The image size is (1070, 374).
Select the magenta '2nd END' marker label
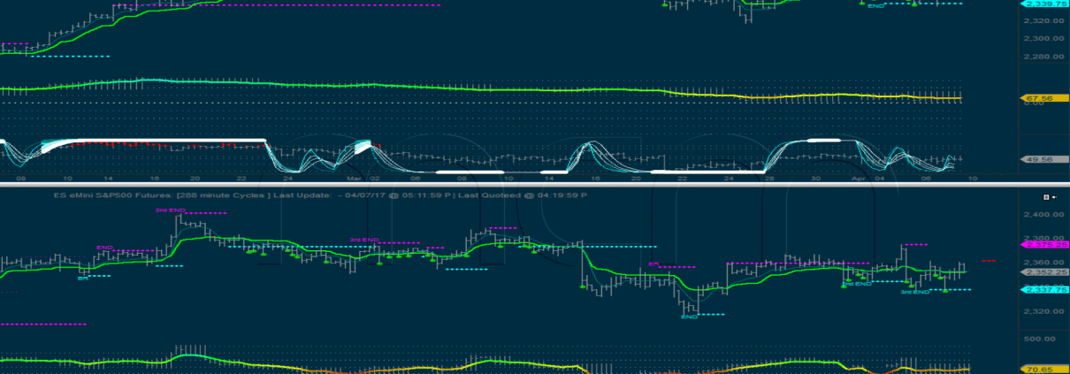(171, 210)
